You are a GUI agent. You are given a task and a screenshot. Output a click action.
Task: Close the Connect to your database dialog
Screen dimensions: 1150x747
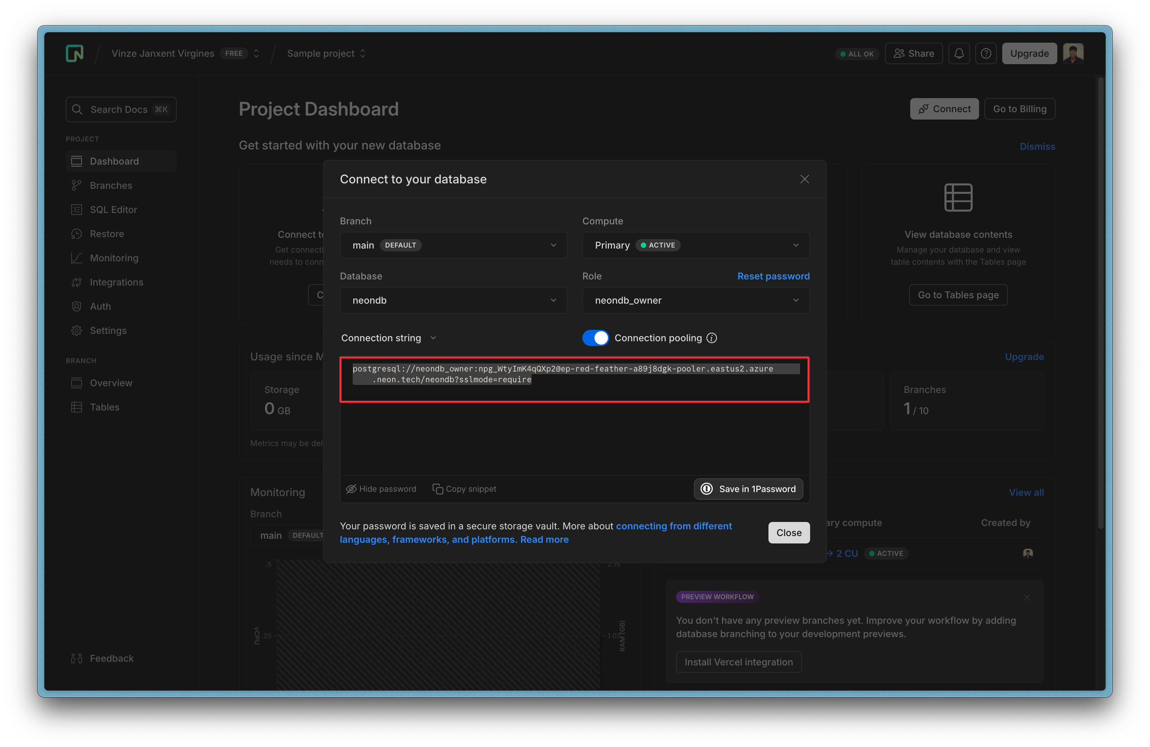click(804, 179)
